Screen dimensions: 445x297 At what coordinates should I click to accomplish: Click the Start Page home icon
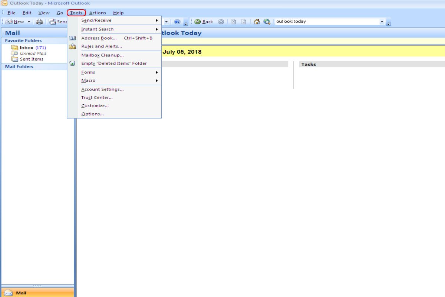click(x=257, y=22)
